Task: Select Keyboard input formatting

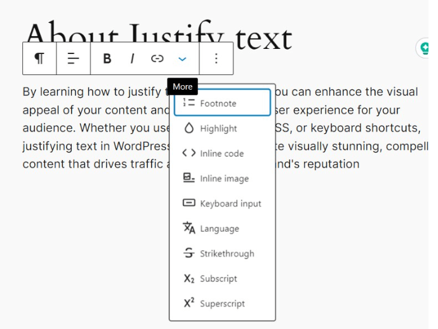Action: pyautogui.click(x=222, y=203)
